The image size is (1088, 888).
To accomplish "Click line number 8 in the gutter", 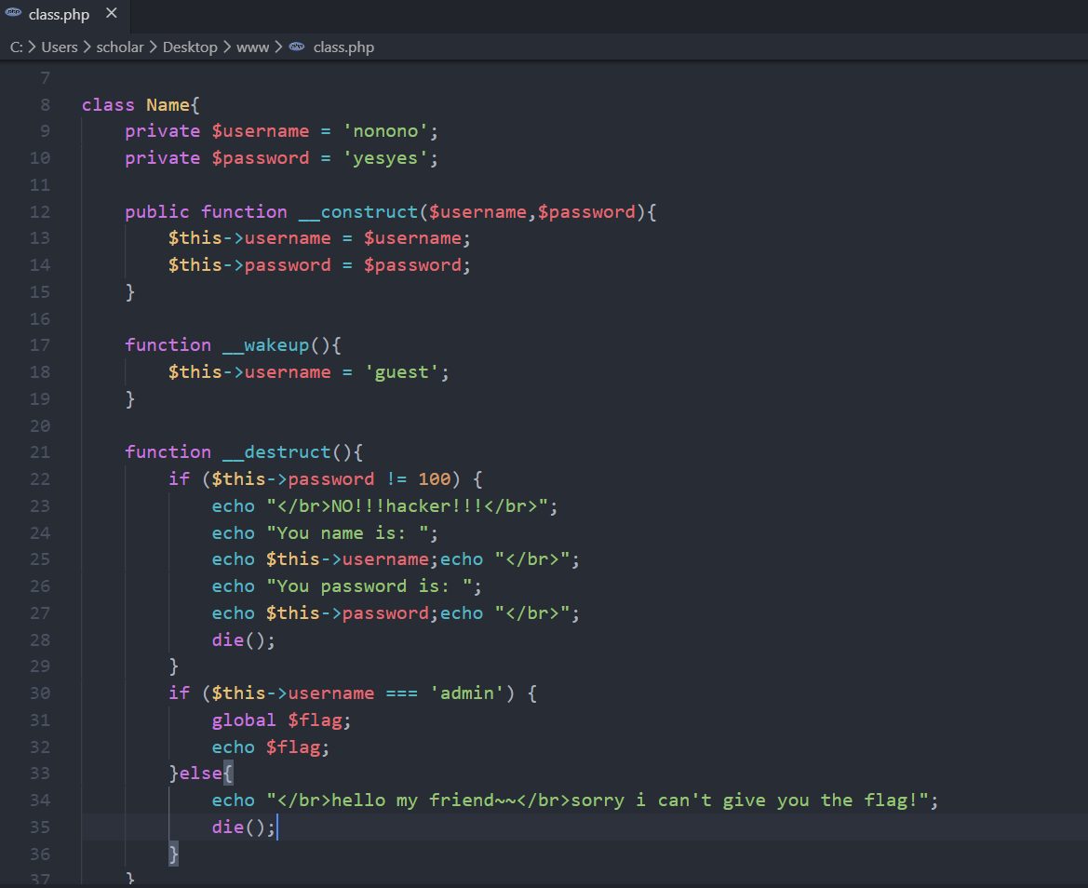I will pyautogui.click(x=45, y=105).
